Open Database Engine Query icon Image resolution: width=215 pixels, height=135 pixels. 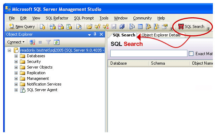[42, 27]
